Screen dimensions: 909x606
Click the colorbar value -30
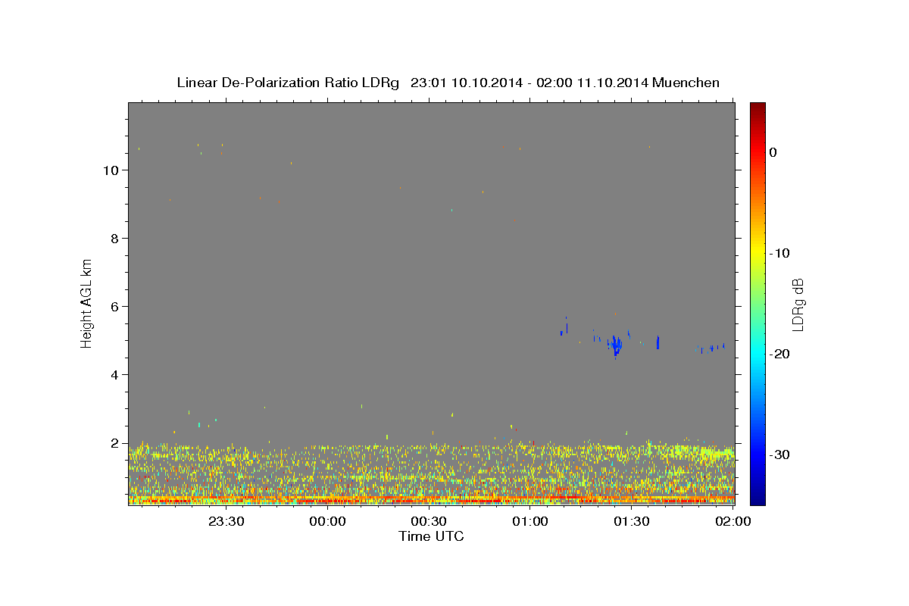click(779, 454)
